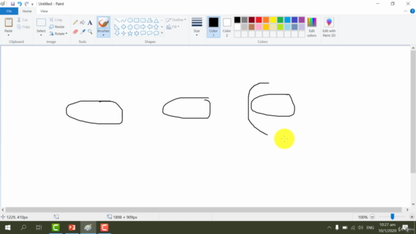Open Edit colors dialog
This screenshot has height=234, width=416.
[312, 27]
